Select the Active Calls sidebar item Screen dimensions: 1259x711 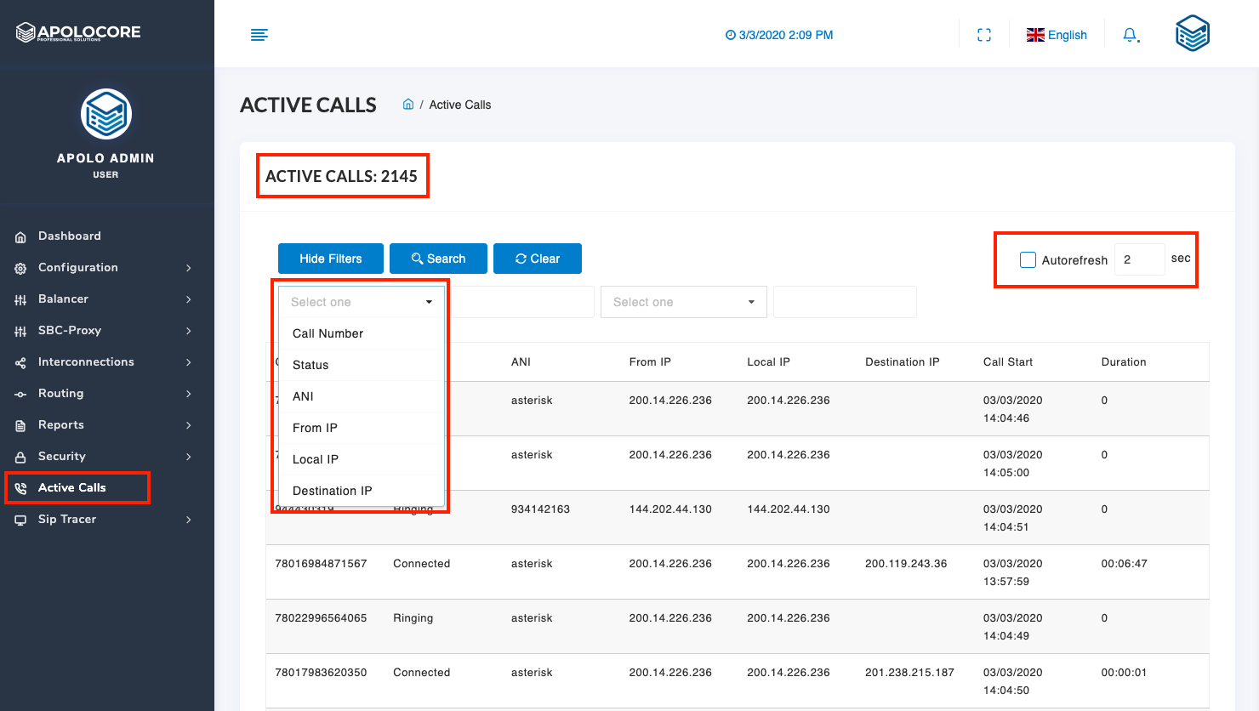(x=72, y=488)
